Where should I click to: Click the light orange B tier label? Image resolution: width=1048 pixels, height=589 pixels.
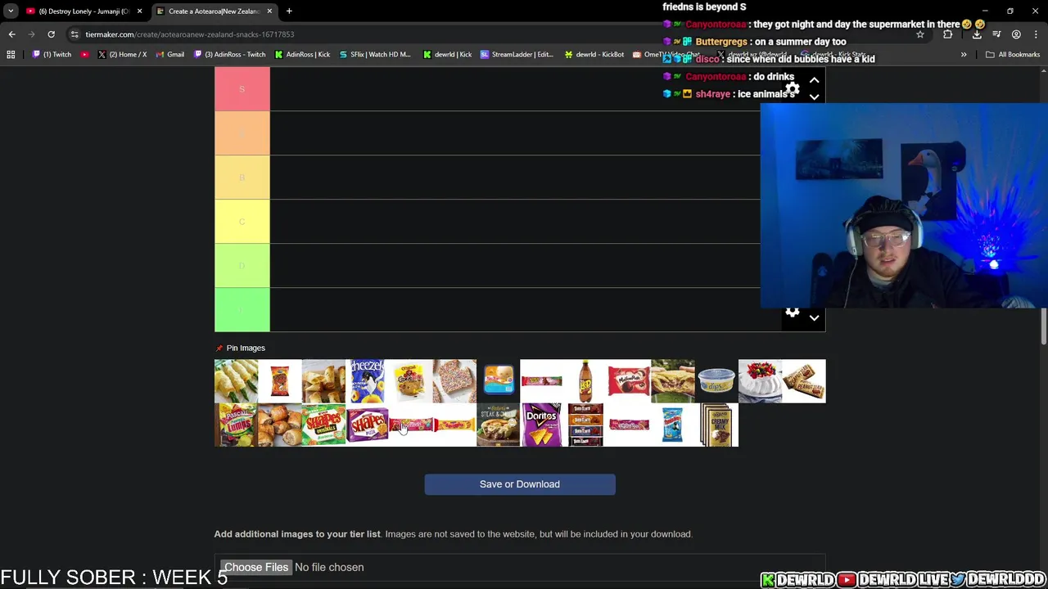pos(242,178)
